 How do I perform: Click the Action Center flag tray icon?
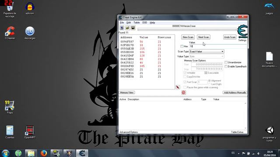(x=244, y=154)
